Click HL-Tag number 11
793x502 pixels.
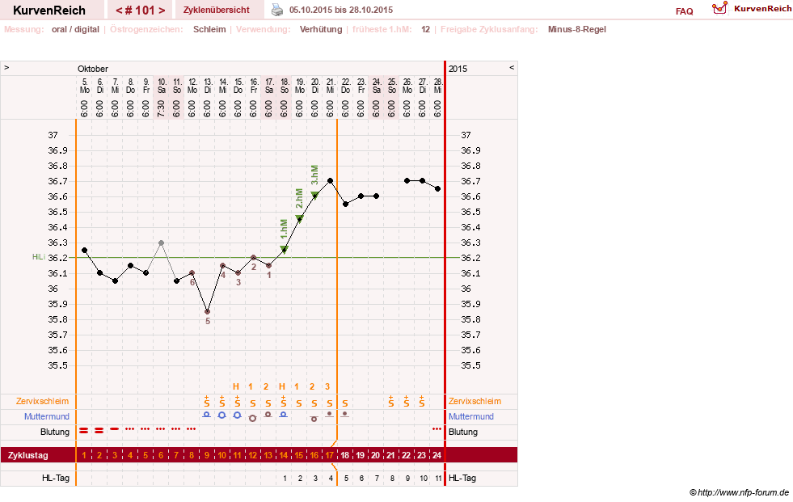438,479
